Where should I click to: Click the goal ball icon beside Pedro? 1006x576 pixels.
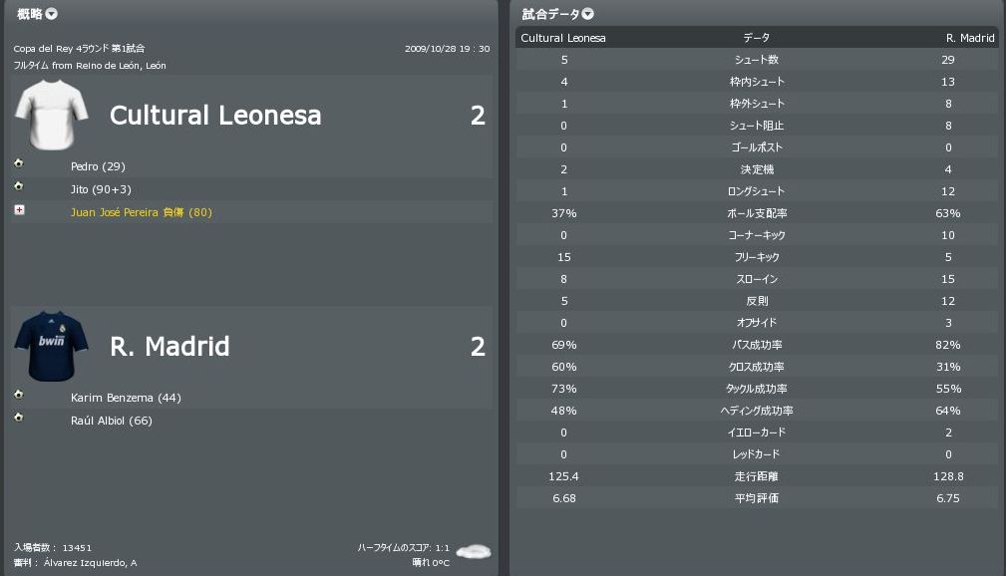(x=19, y=163)
